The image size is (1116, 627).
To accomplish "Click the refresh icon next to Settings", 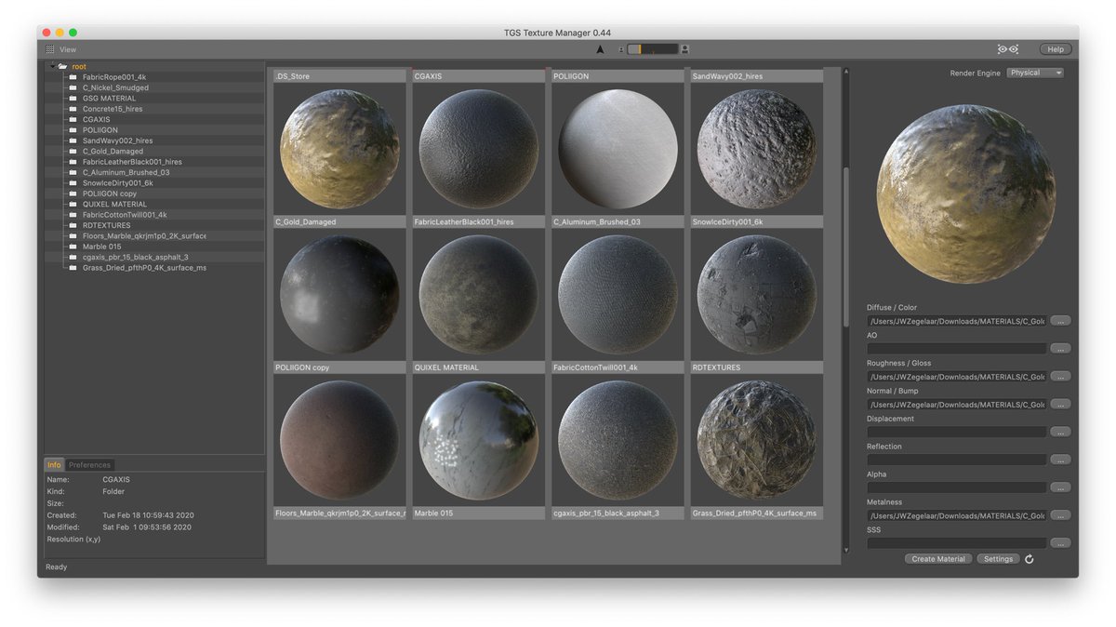I will (1030, 559).
